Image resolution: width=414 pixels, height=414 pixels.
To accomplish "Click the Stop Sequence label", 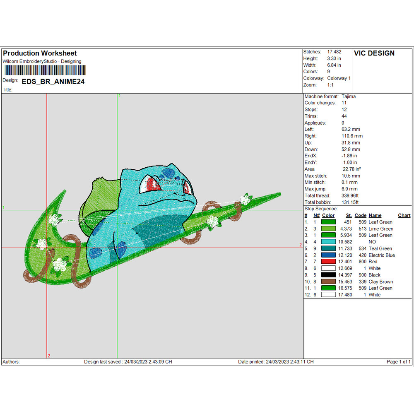I will pos(321,209).
